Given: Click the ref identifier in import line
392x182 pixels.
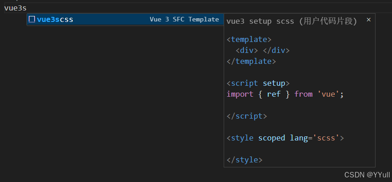Looking at the screenshot, I should tap(274, 94).
